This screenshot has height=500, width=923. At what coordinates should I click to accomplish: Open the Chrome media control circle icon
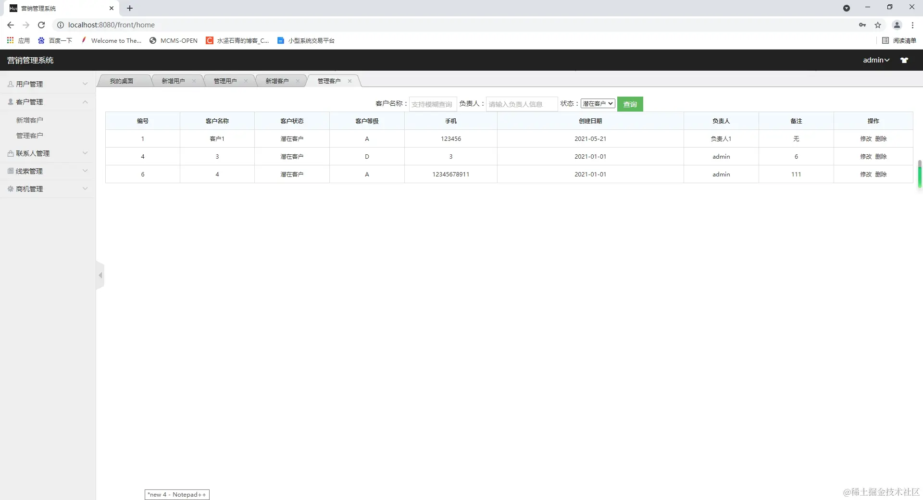(x=847, y=8)
